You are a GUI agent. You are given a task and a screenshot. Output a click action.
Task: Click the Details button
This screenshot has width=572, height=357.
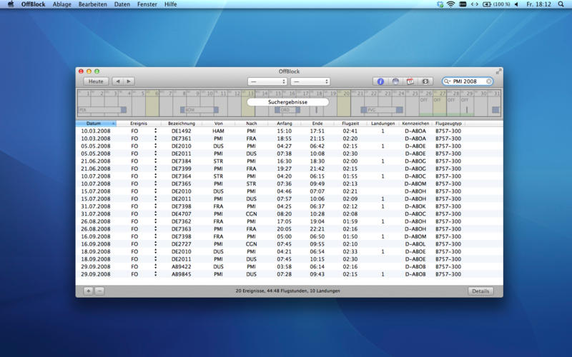click(x=480, y=291)
